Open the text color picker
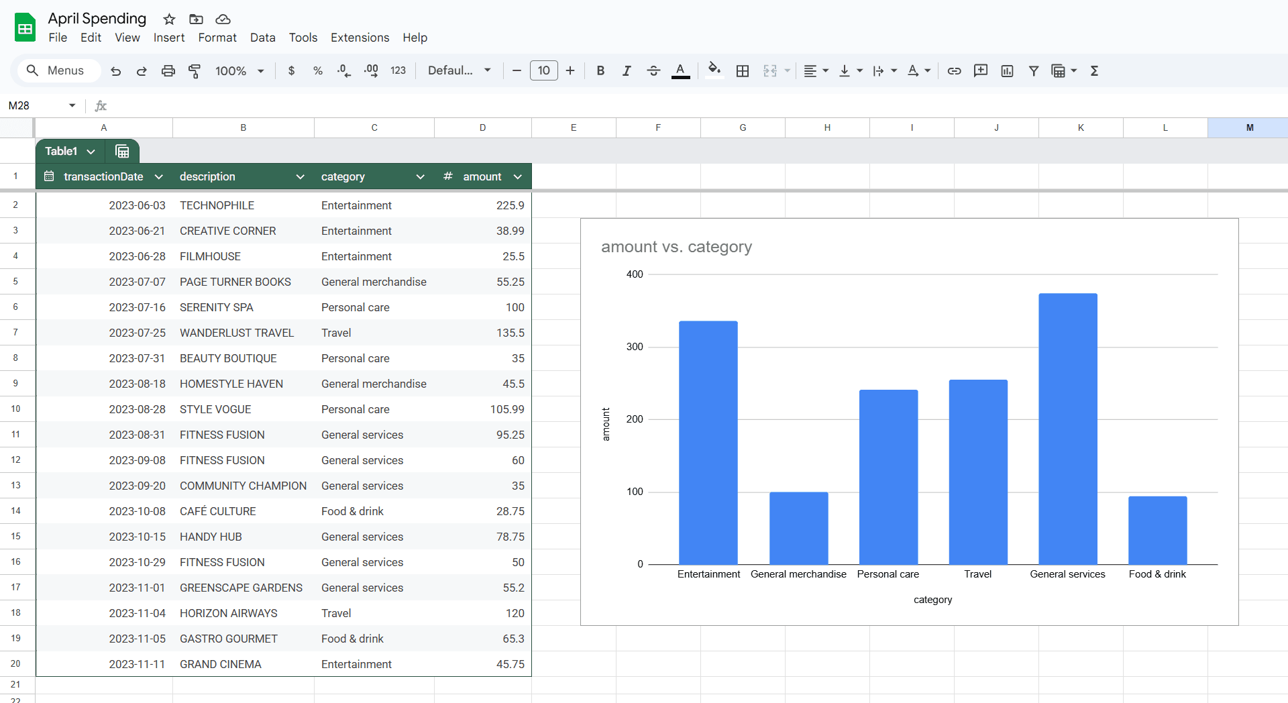The width and height of the screenshot is (1288, 703). 680,70
